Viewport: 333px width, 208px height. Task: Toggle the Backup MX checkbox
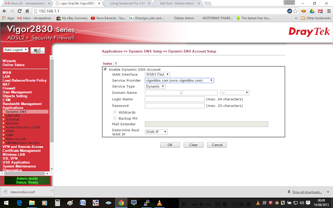tap(115, 118)
